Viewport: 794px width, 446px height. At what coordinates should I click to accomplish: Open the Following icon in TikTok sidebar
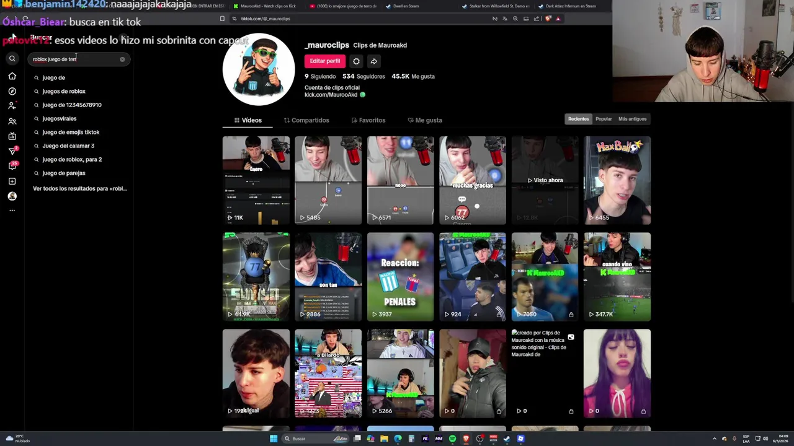[x=12, y=106]
